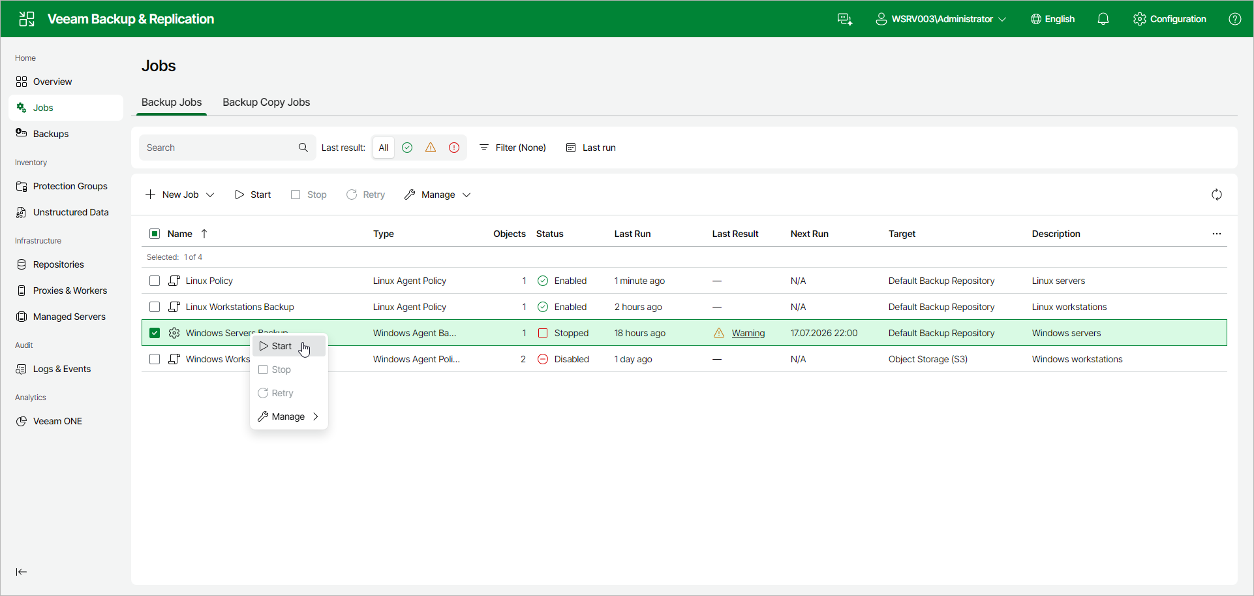Click Retry in the toolbar

[x=366, y=195]
